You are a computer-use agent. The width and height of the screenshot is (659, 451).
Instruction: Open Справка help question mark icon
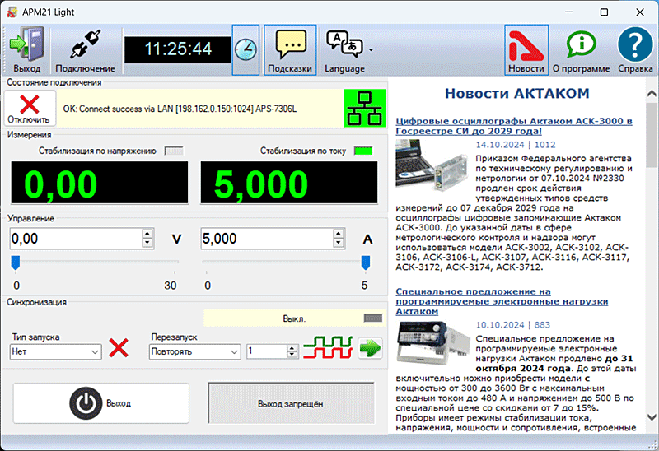click(635, 49)
